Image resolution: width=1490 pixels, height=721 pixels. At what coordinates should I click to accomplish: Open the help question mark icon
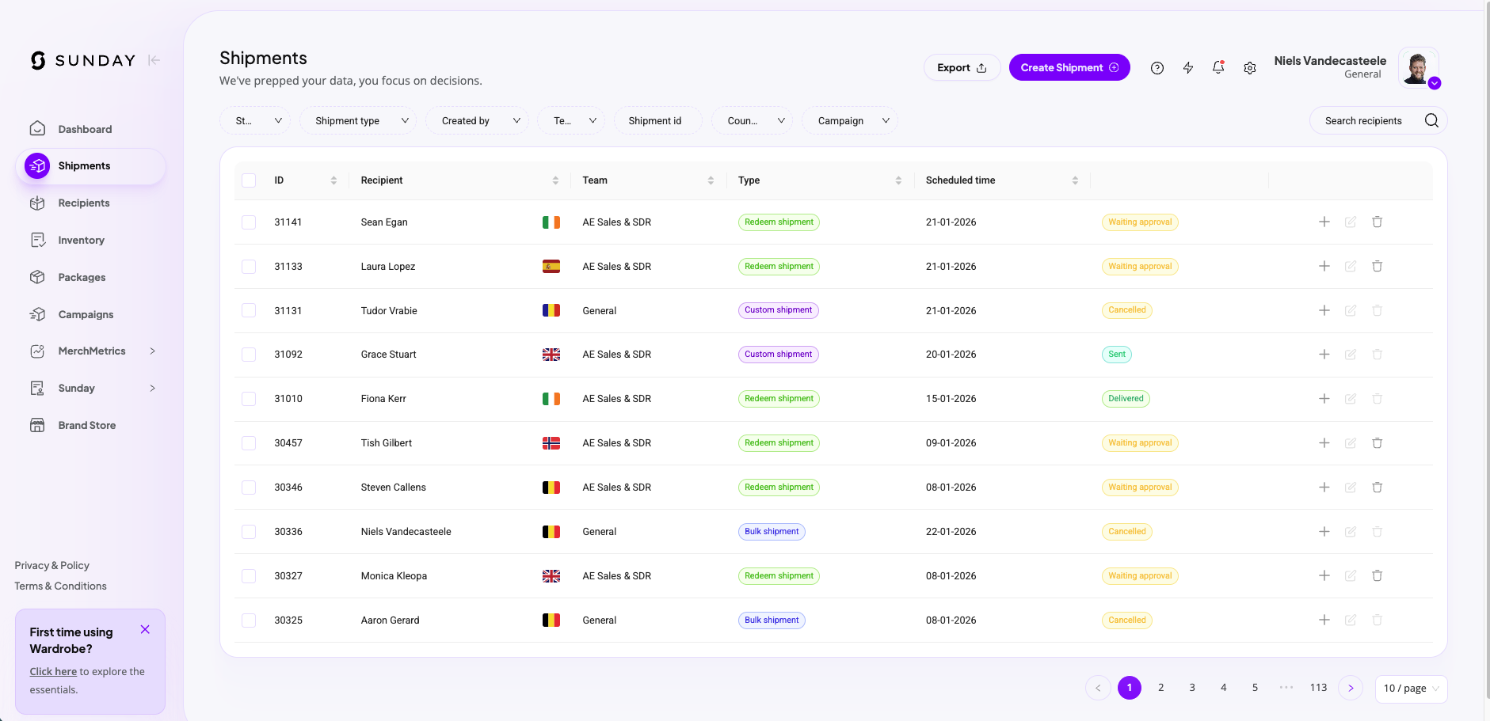1157,68
